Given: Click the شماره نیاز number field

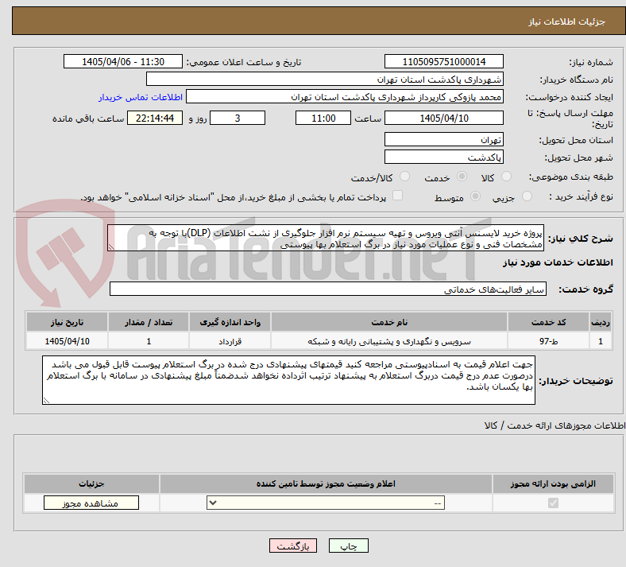Looking at the screenshot, I should [443, 62].
